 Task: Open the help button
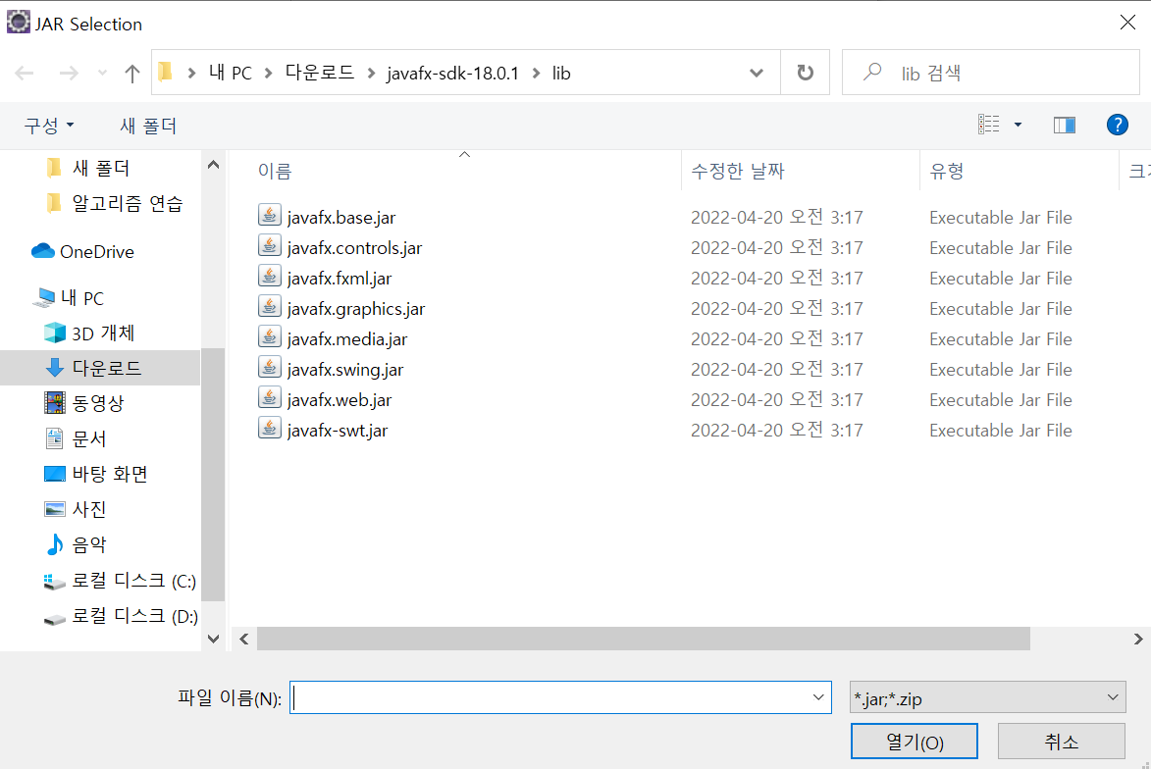[1118, 125]
